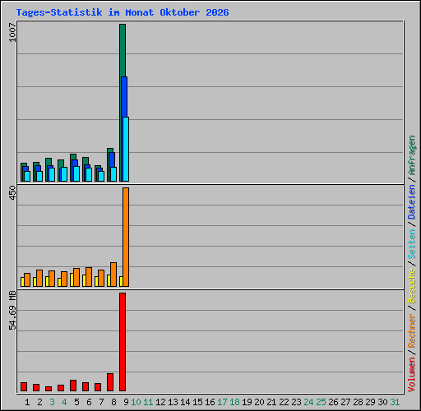Click green day label '17' on x-axis
The height and width of the screenshot is (411, 421).
click(222, 402)
